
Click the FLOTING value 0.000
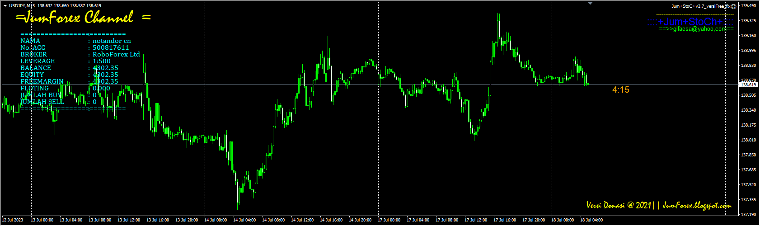[101, 88]
